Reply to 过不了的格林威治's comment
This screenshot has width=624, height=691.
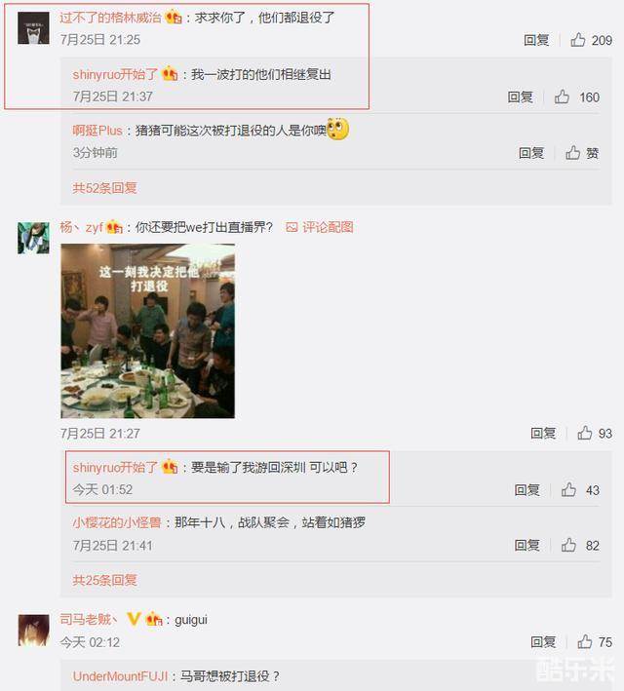tap(536, 40)
